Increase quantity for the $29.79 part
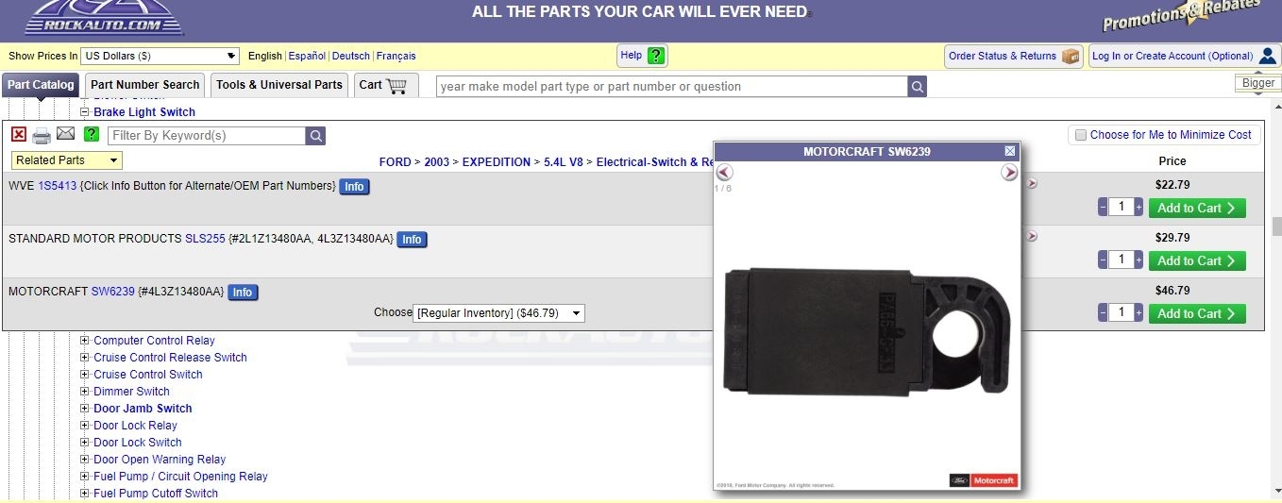This screenshot has height=503, width=1282. (1139, 260)
